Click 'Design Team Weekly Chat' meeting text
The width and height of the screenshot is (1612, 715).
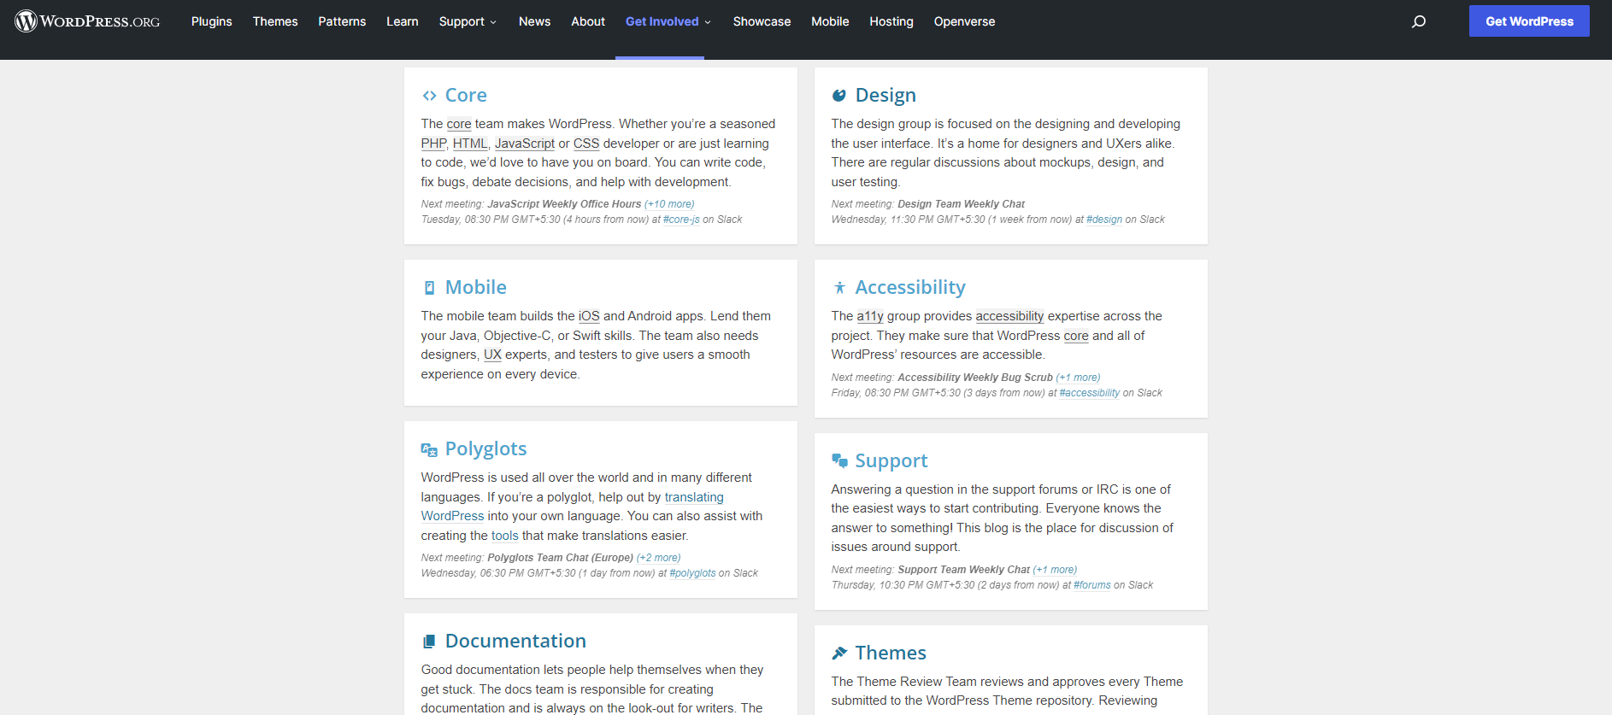coord(962,204)
